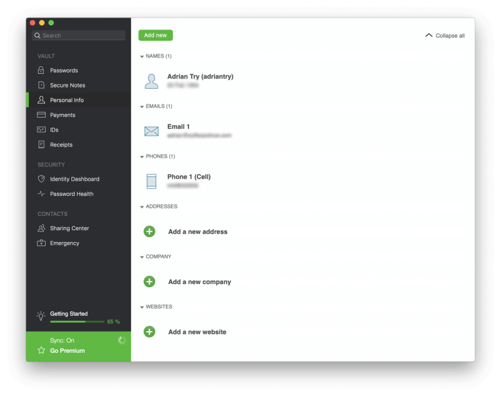Click the Payments card icon
The width and height of the screenshot is (501, 396).
coord(41,115)
